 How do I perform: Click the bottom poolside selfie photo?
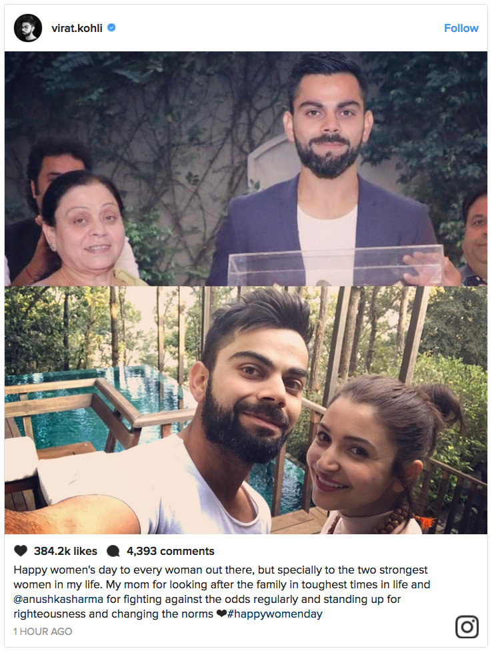tap(246, 410)
